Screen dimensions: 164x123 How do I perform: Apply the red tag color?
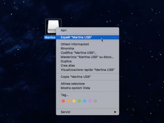(63, 101)
